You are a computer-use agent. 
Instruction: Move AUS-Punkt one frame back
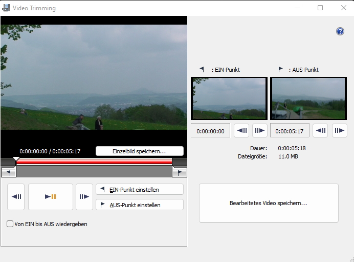(320, 130)
